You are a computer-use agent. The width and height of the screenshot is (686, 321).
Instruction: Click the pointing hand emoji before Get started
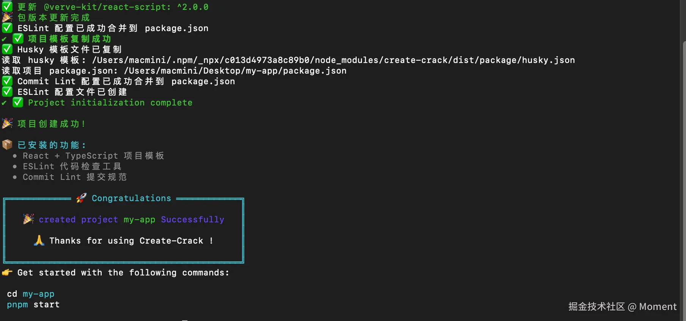click(x=7, y=272)
